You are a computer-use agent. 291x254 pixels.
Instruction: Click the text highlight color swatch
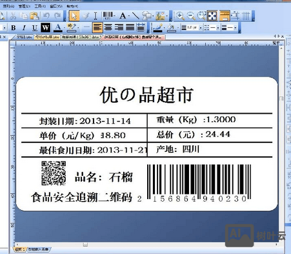tap(72, 28)
